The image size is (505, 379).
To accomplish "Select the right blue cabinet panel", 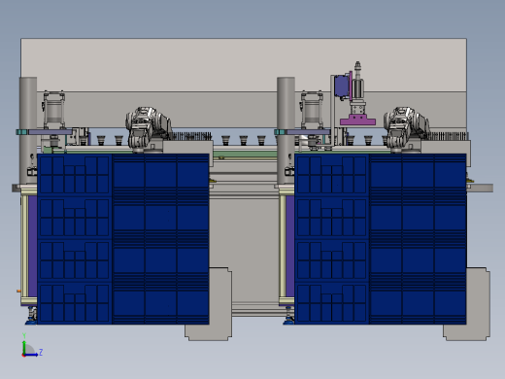I will [381, 239].
